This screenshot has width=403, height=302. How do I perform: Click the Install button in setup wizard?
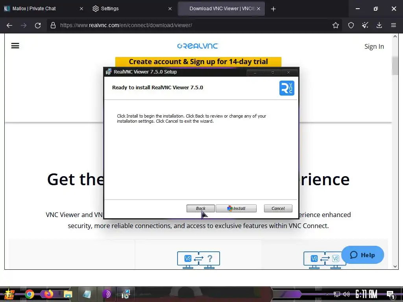236,208
